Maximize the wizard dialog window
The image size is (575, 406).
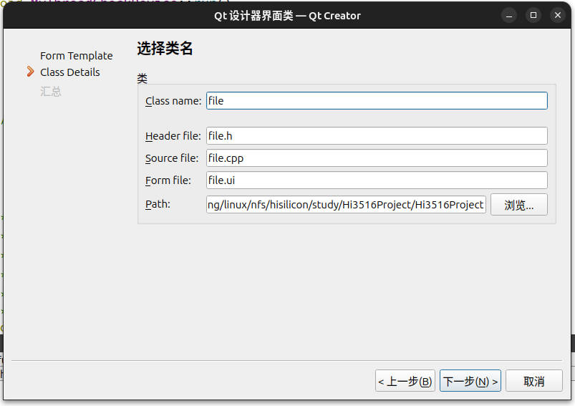click(533, 15)
